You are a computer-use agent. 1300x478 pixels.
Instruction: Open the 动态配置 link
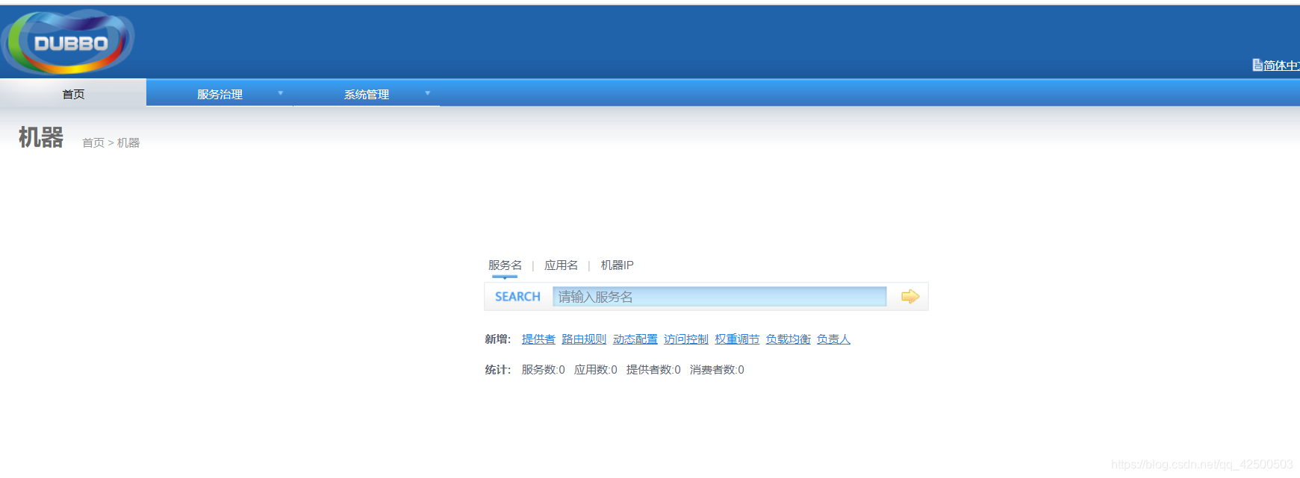[635, 339]
